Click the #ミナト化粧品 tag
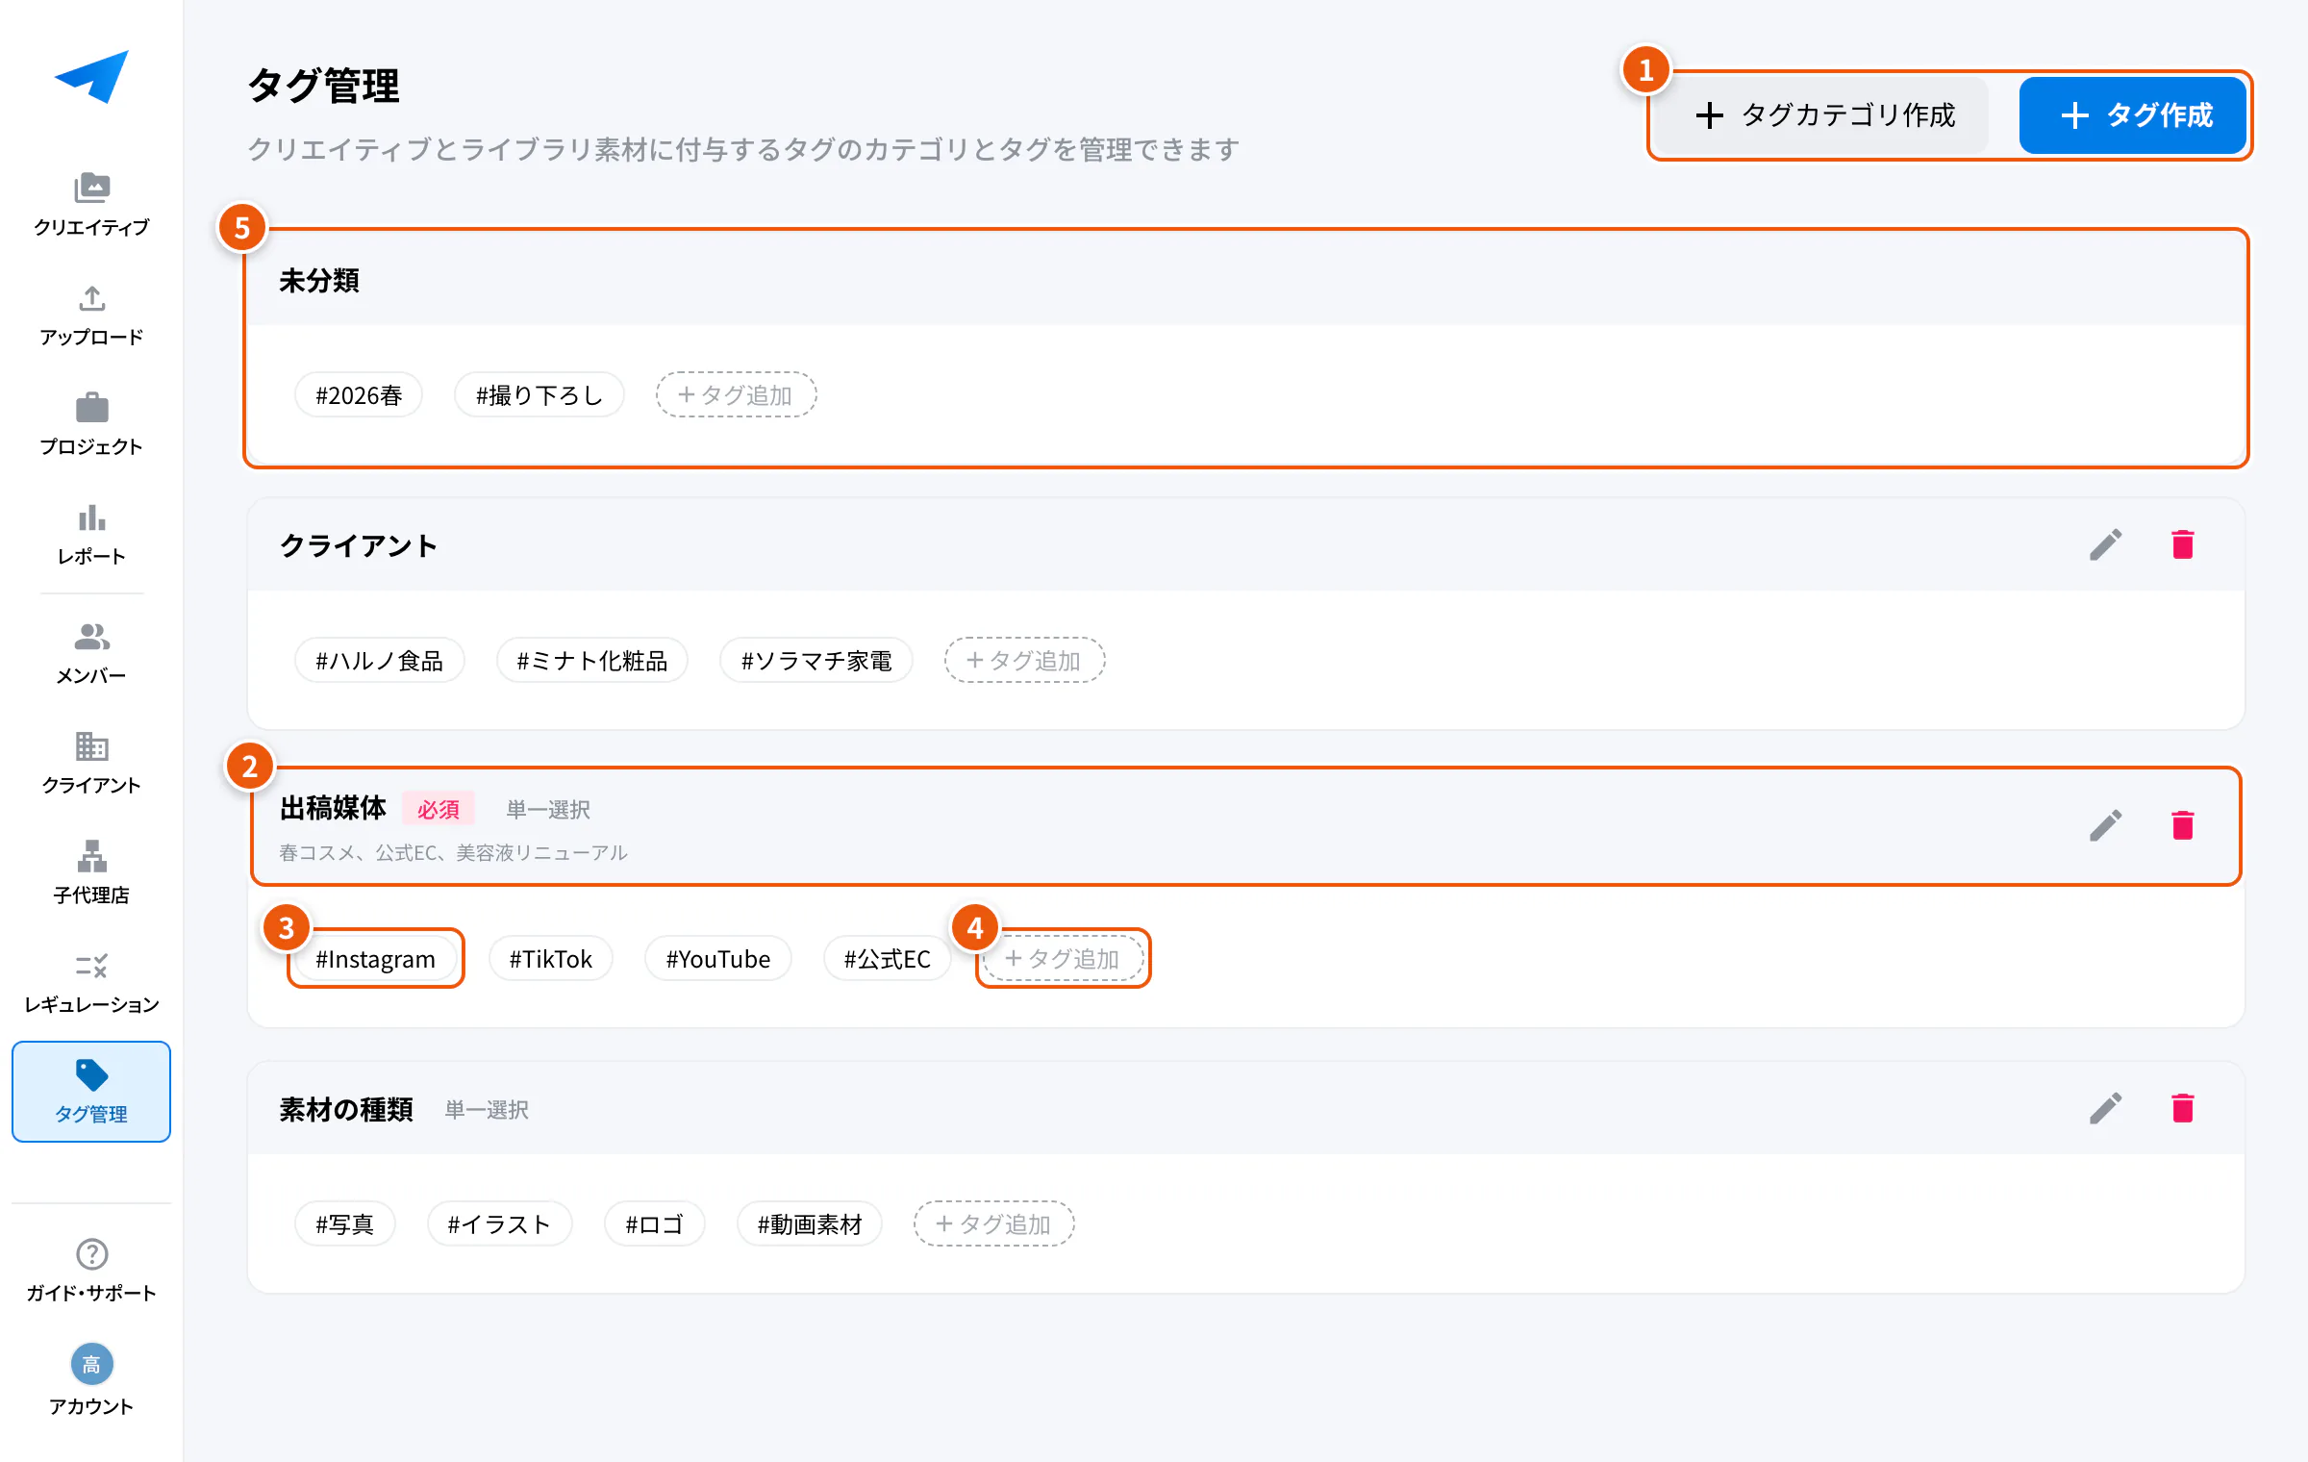 pos(592,660)
